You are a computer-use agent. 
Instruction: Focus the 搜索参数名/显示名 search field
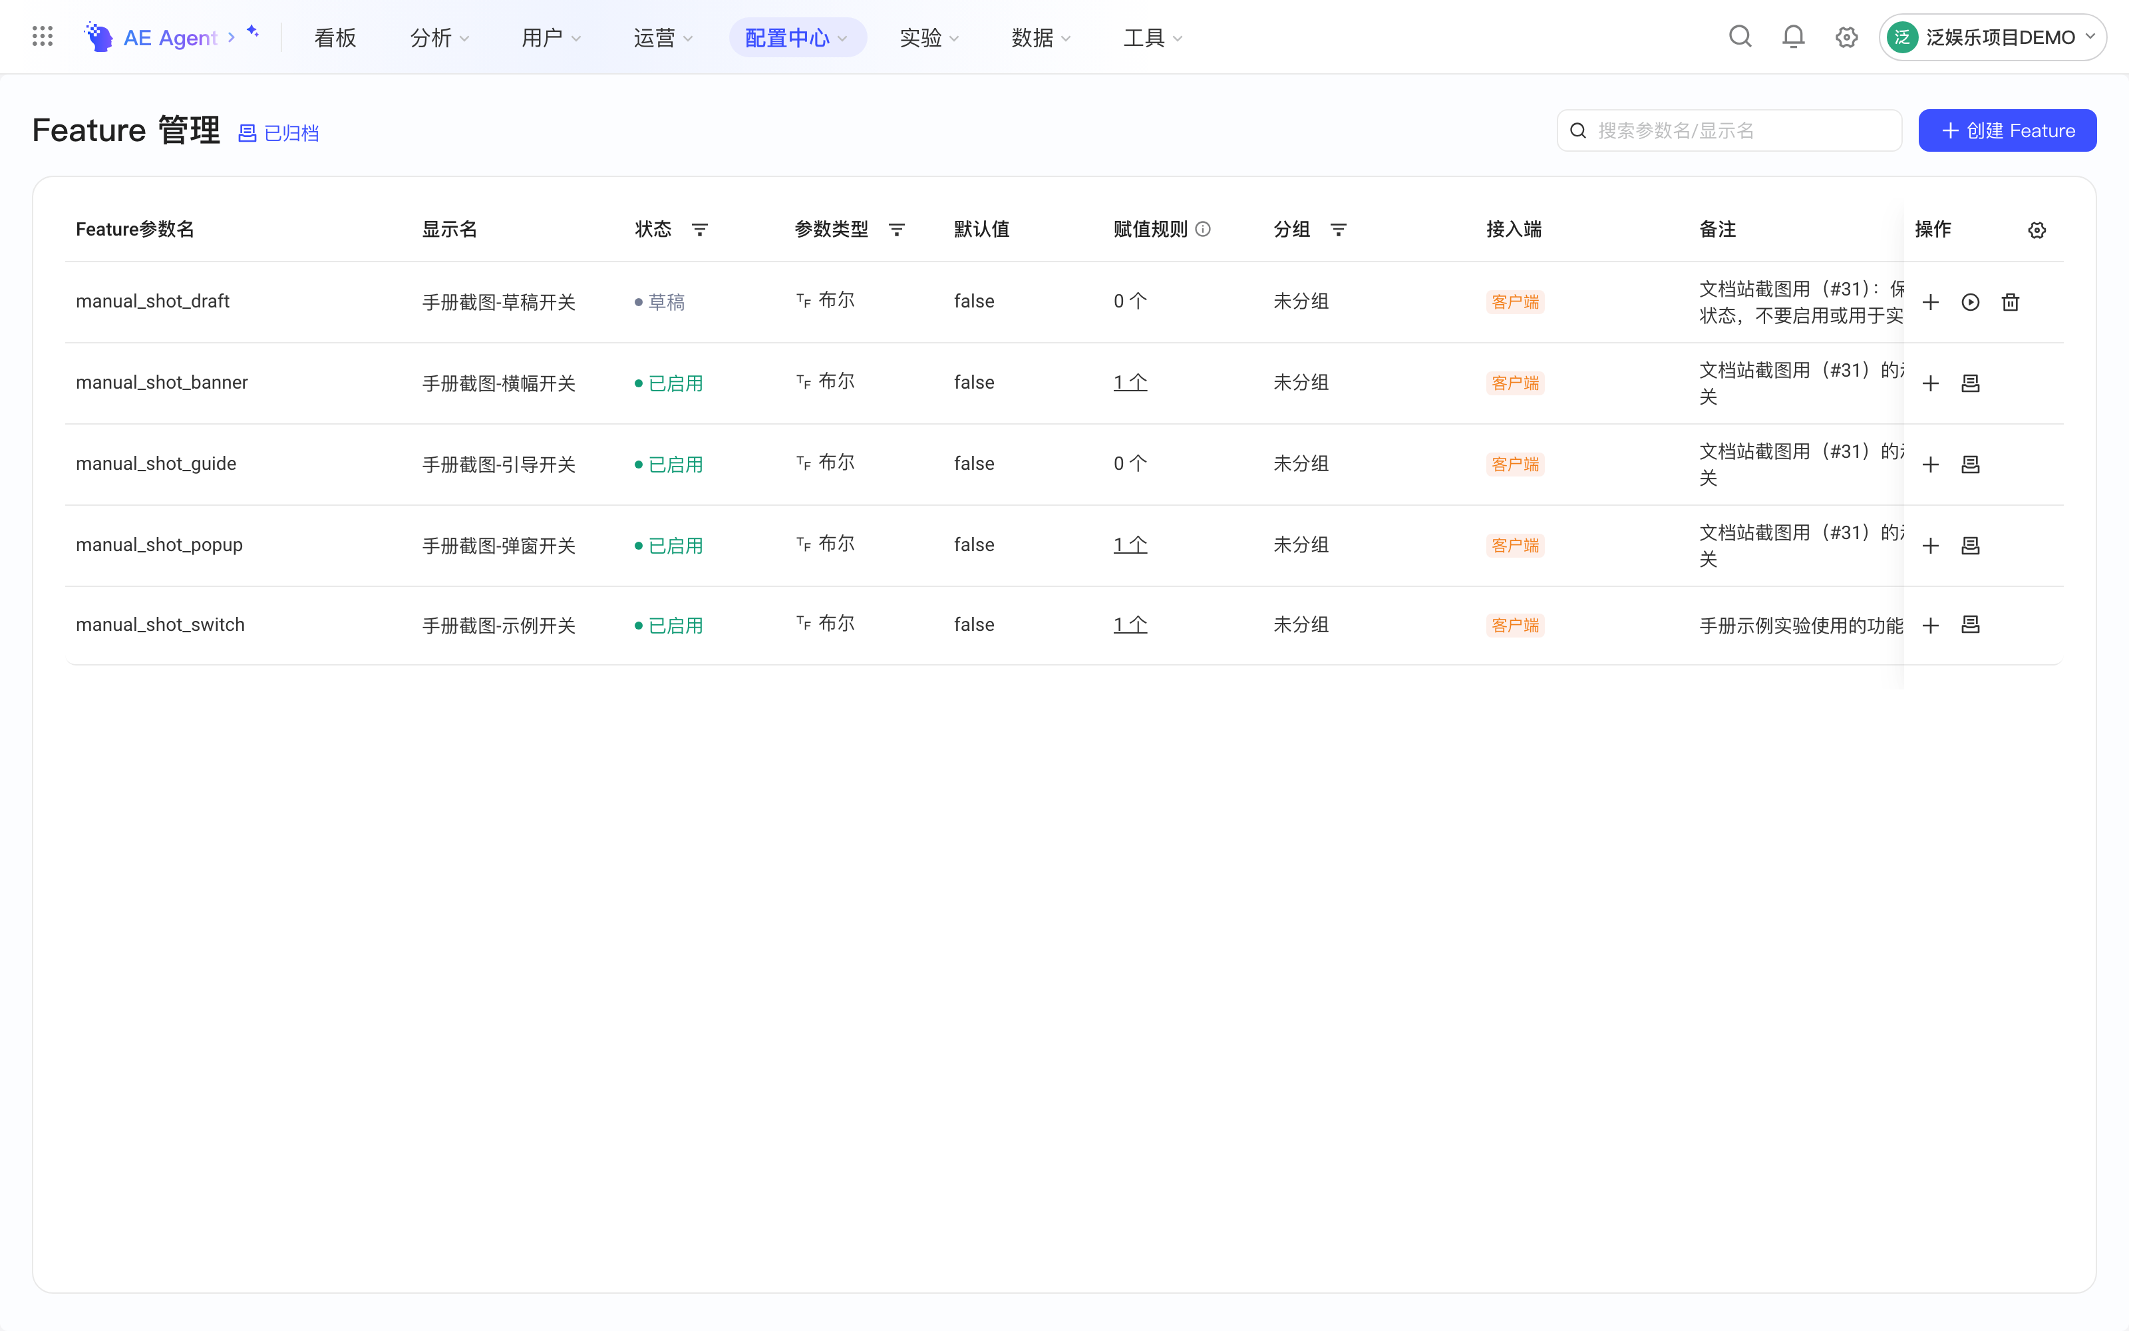click(x=1728, y=130)
